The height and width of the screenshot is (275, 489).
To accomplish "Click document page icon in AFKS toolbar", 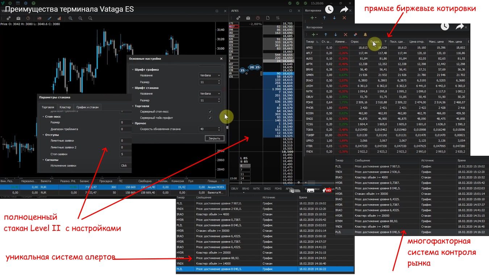I will 268,18.
